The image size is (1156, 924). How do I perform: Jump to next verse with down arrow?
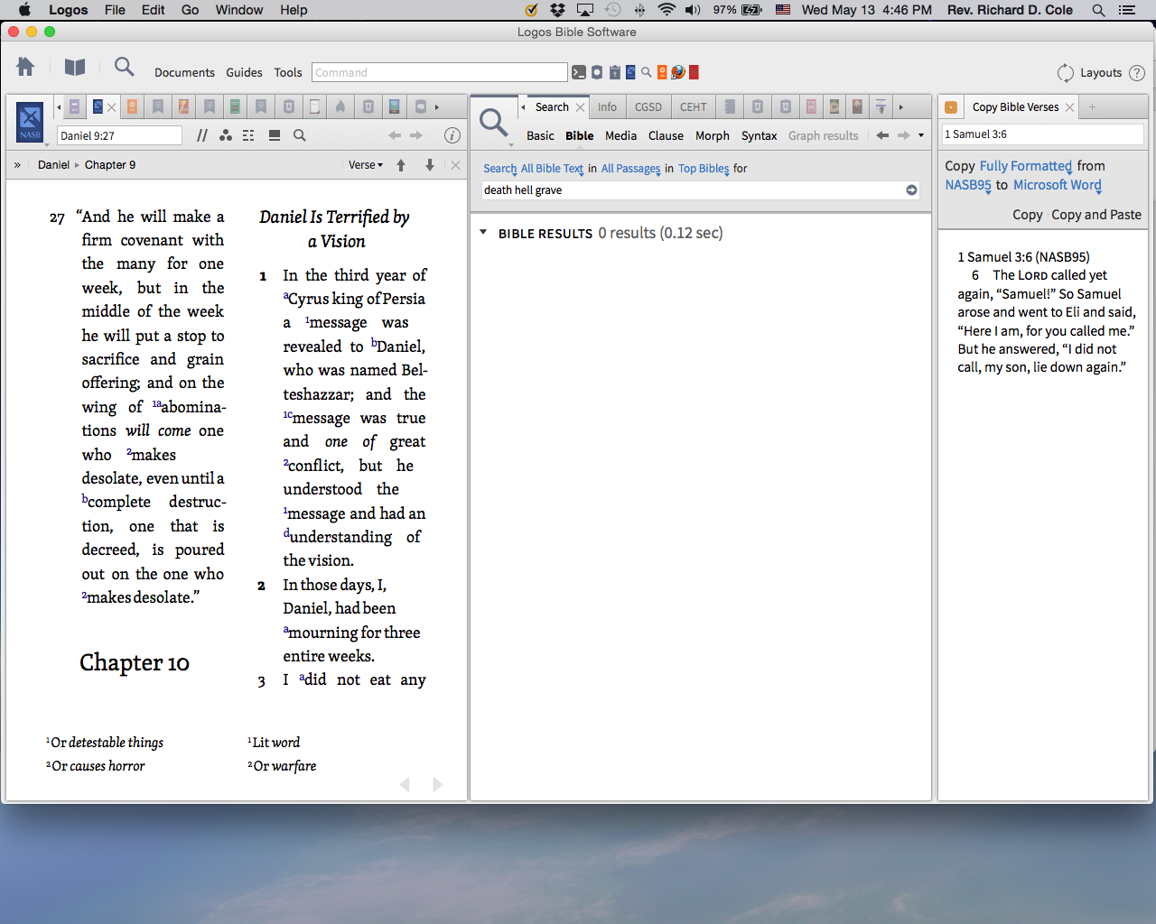click(x=430, y=165)
